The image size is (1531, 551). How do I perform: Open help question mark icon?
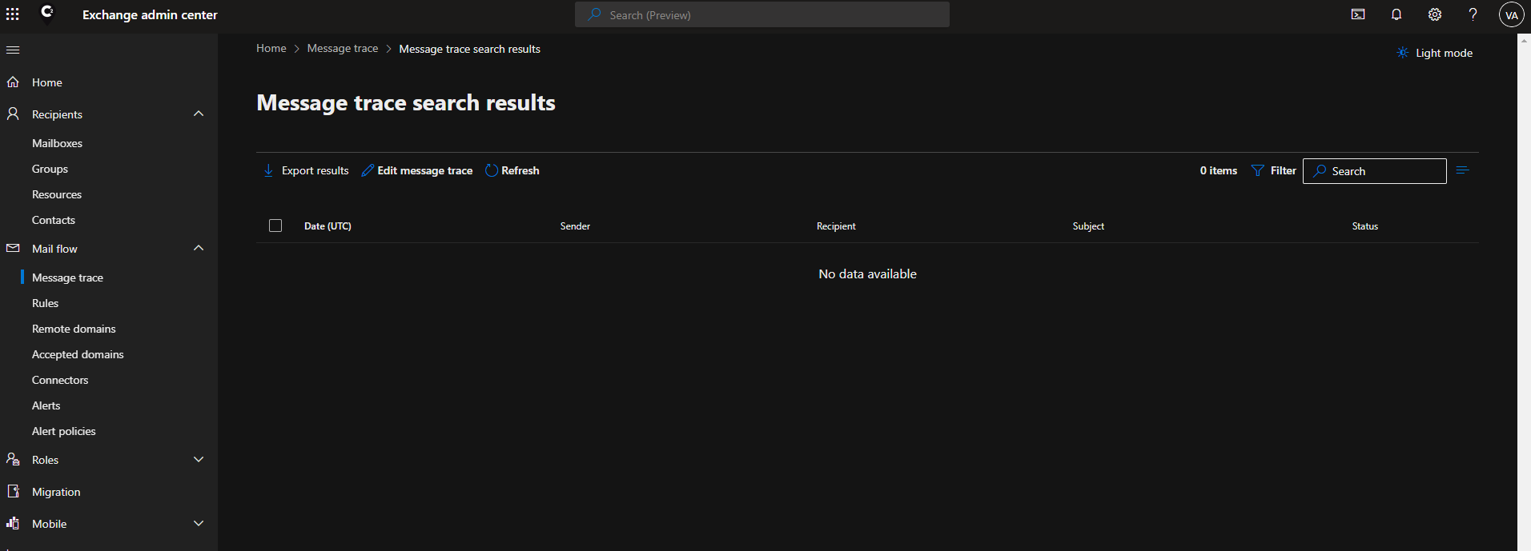[x=1473, y=14]
